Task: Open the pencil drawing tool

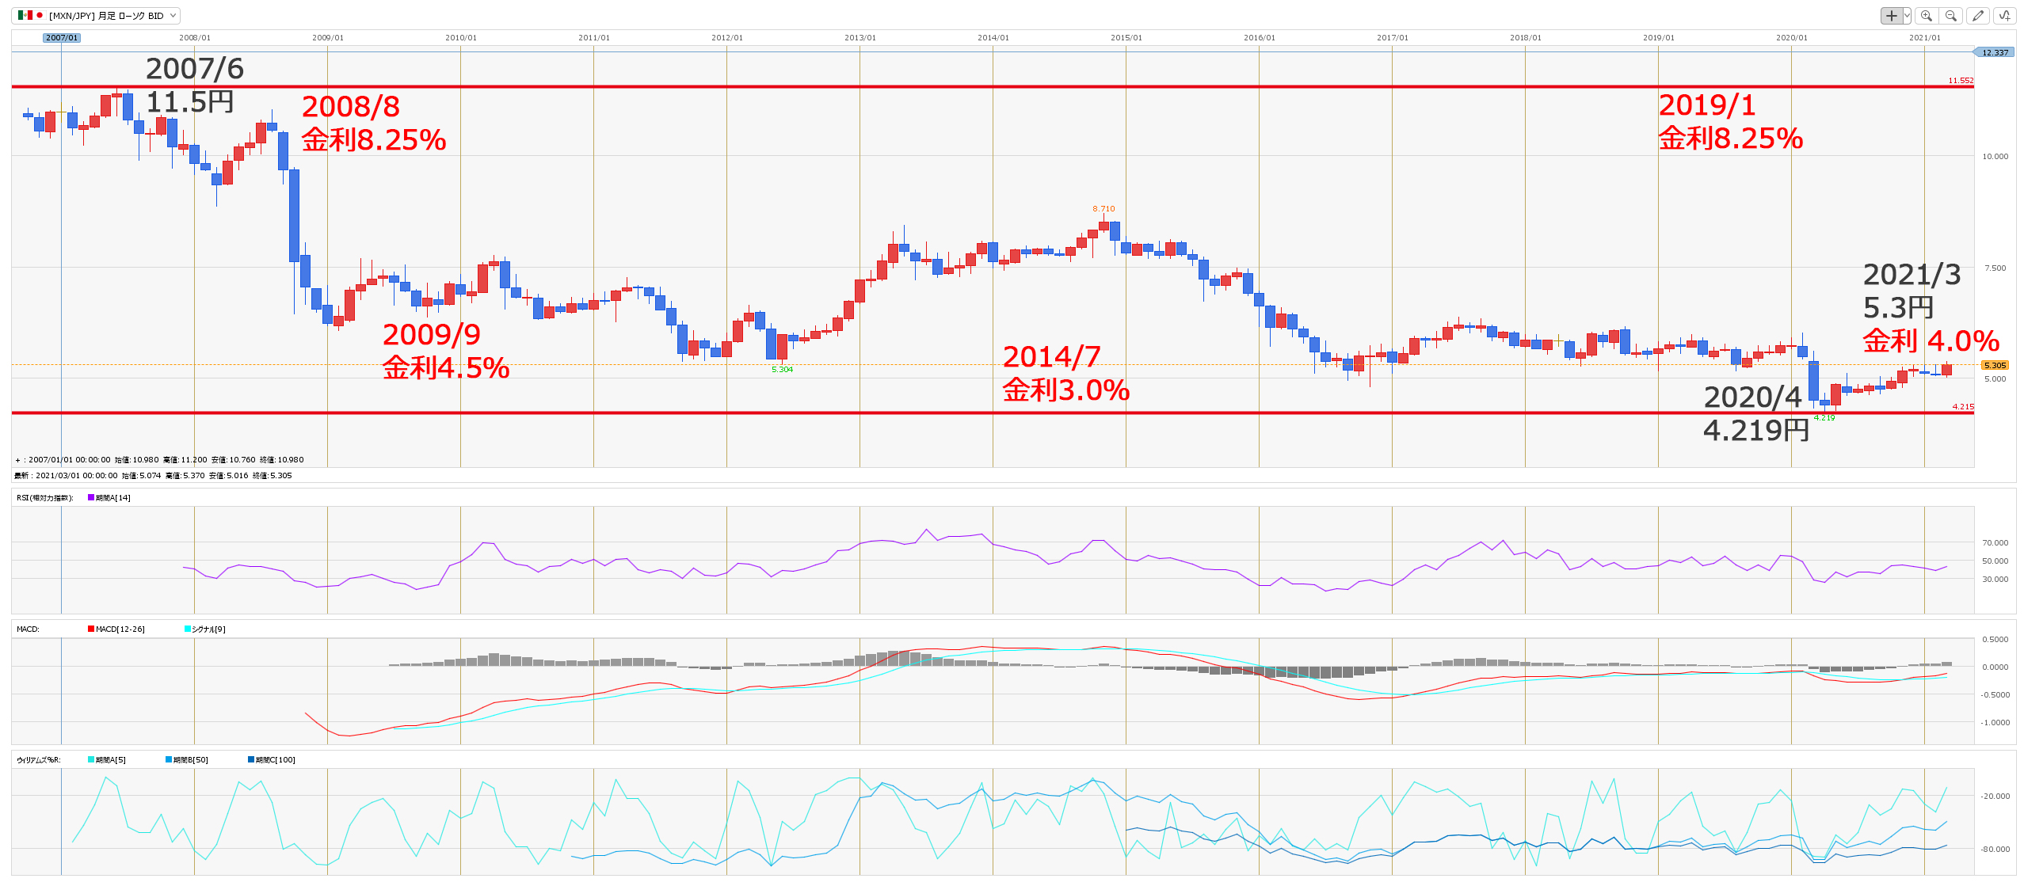Action: [1978, 16]
